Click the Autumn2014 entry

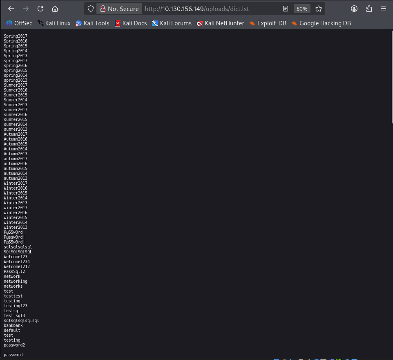coord(16,149)
